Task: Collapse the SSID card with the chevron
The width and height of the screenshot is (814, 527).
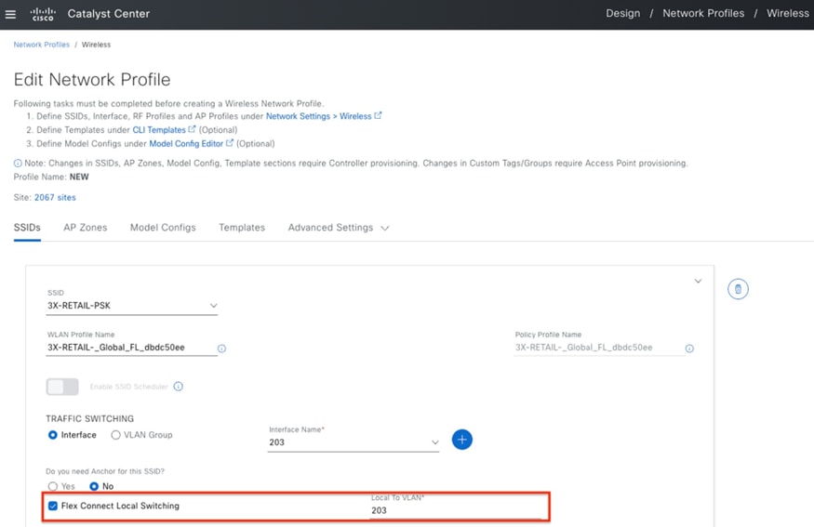Action: point(698,281)
